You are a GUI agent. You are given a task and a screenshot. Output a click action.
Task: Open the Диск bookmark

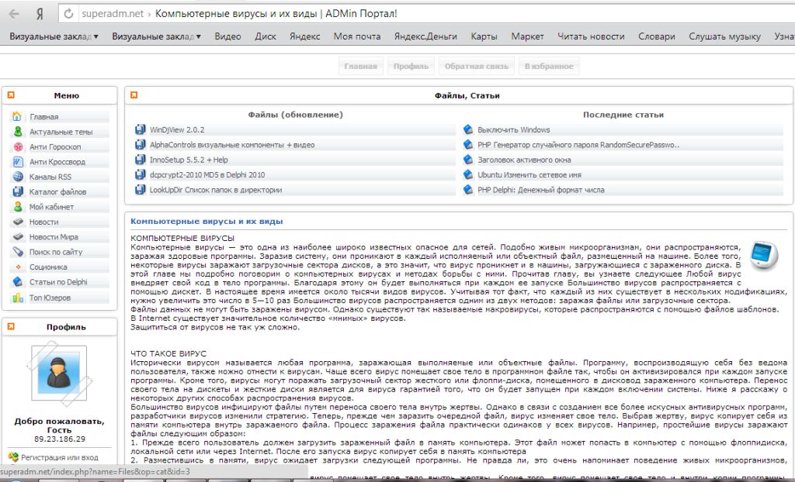pyautogui.click(x=266, y=36)
